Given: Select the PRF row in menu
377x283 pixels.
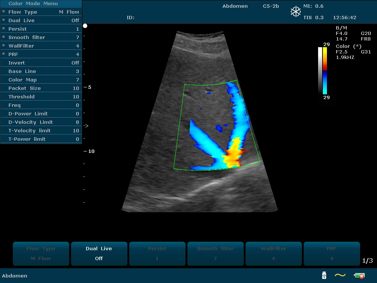Looking at the screenshot, I should coord(40,54).
